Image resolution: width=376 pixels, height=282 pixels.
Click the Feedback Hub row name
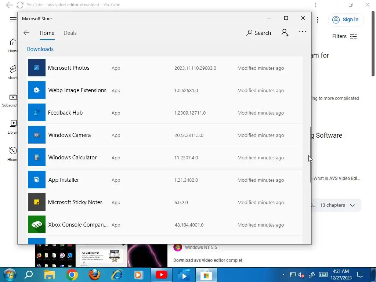[x=65, y=113]
